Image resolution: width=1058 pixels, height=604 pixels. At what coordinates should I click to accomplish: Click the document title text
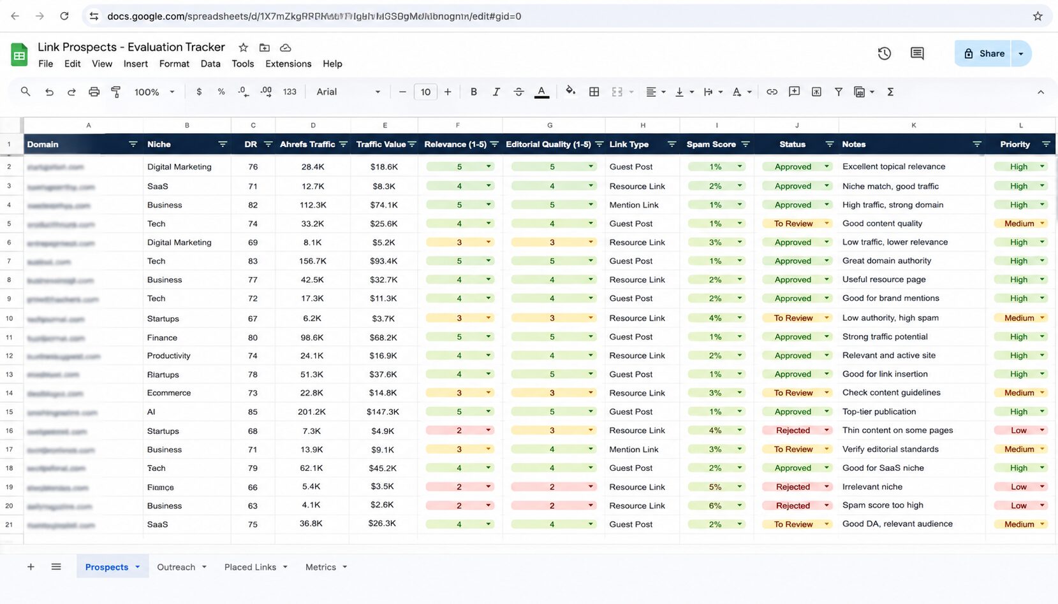[x=131, y=47]
